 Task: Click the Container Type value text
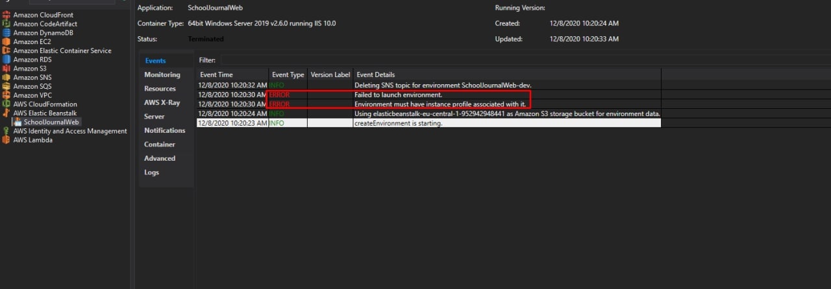[x=262, y=23]
